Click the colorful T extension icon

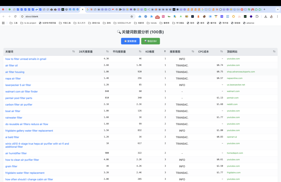[216, 16]
